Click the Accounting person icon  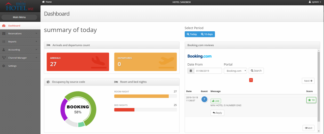pyautogui.click(x=3, y=50)
